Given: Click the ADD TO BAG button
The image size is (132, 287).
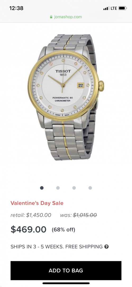Looking at the screenshot, I should click(x=66, y=271).
